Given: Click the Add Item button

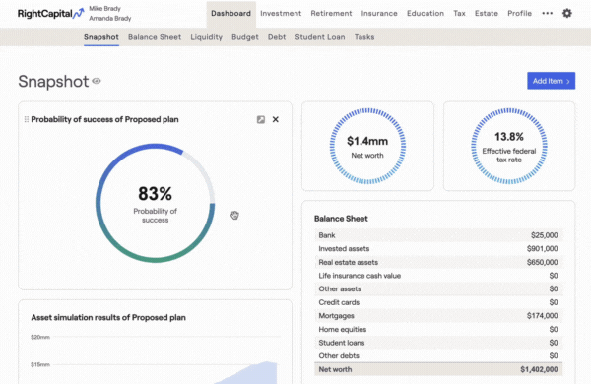Looking at the screenshot, I should point(551,81).
